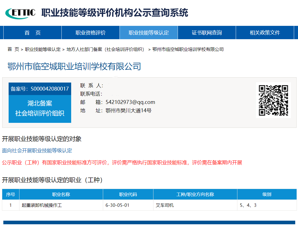Click the 职业代码 column header

click(x=128, y=195)
